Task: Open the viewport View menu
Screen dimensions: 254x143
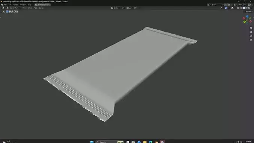Action: (x=24, y=8)
